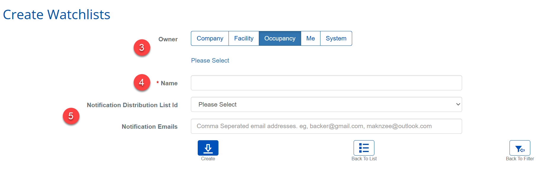Screen dimensions: 554x173
Task: Click the red step 4 badge
Action: (142, 82)
